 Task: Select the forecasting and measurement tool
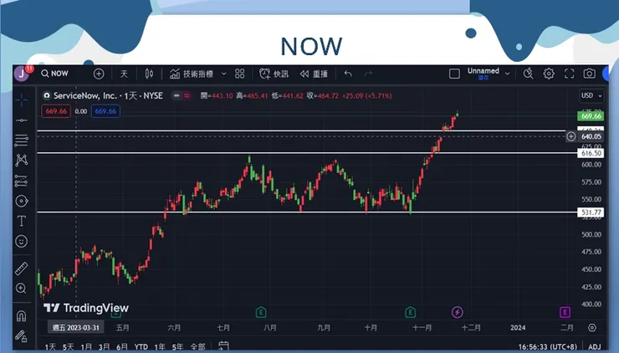pos(21,181)
